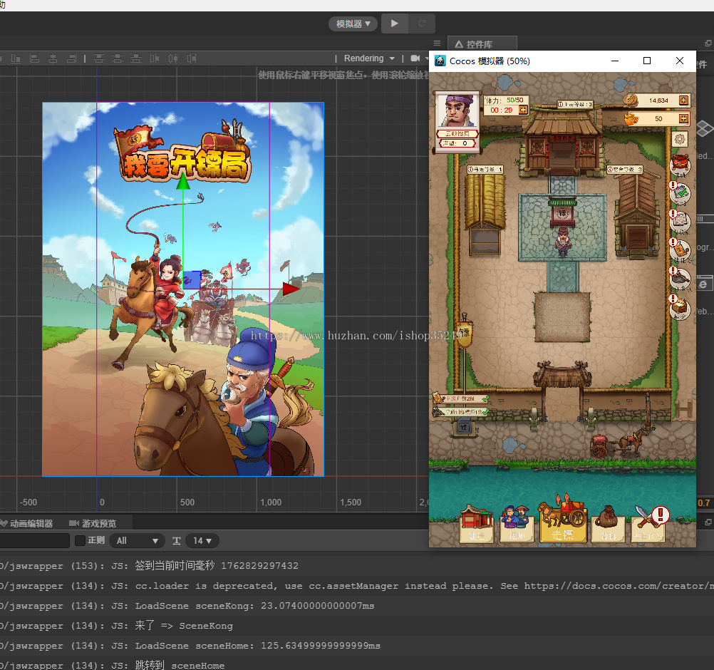Open game settings gear in simulator
Screen dimensions: 714x670
click(680, 139)
